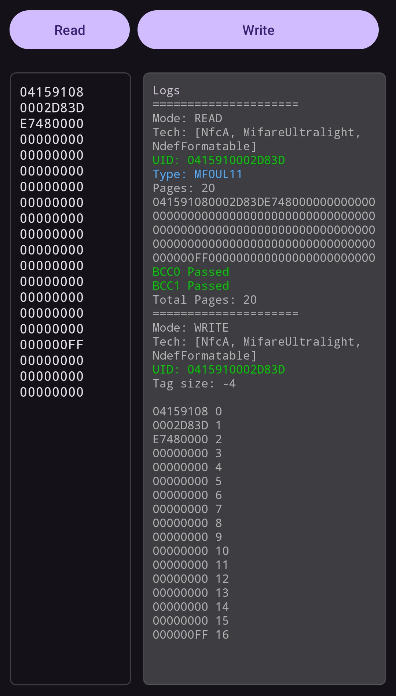Click the Tech: [NfcA, MifareUltralight] line
Screen dimensions: 396x696
tap(257, 132)
